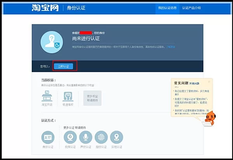Choose the 声纹认证 microphone icon

coord(85,138)
